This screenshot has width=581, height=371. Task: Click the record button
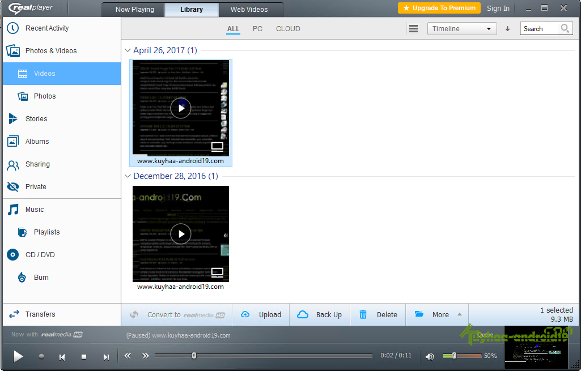pos(41,357)
